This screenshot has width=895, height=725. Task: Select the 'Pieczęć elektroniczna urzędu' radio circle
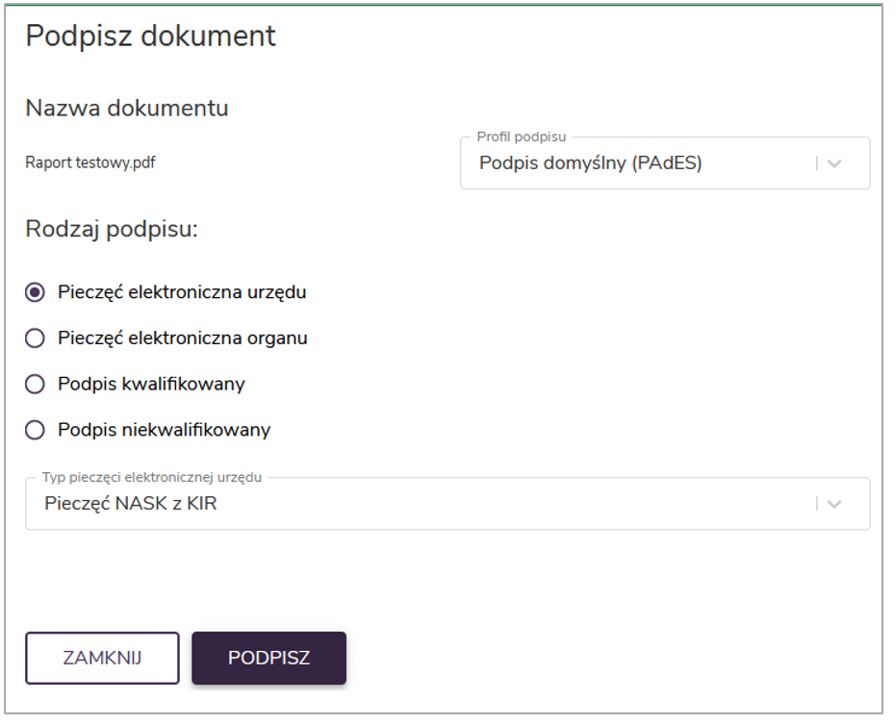(36, 292)
